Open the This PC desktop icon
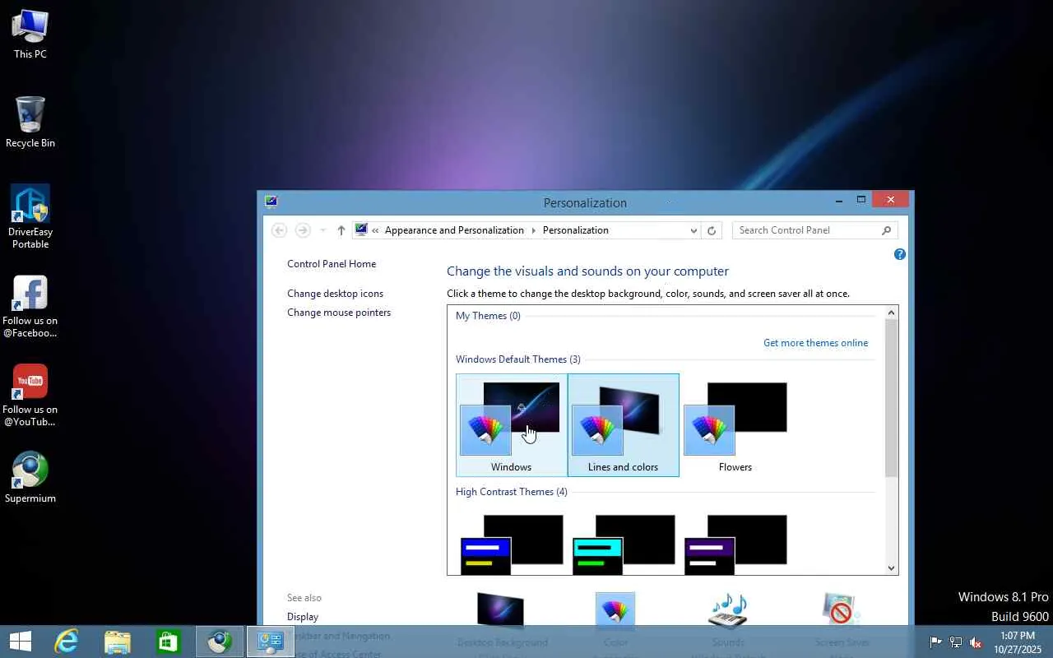1053x658 pixels. click(x=30, y=34)
